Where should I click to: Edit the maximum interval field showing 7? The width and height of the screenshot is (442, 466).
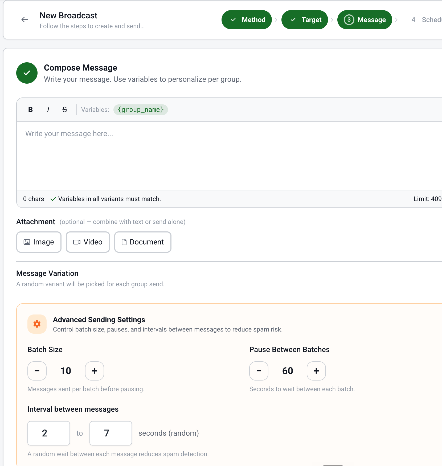point(111,433)
